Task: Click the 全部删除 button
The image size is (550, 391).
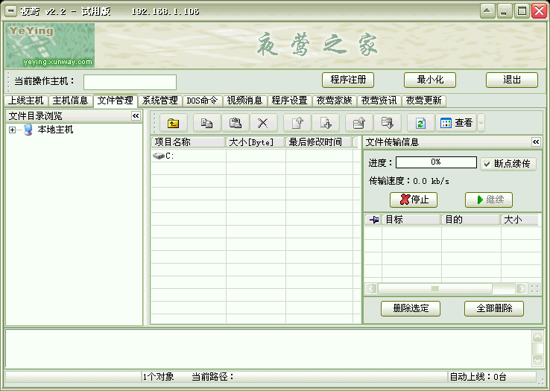Action: pyautogui.click(x=493, y=308)
